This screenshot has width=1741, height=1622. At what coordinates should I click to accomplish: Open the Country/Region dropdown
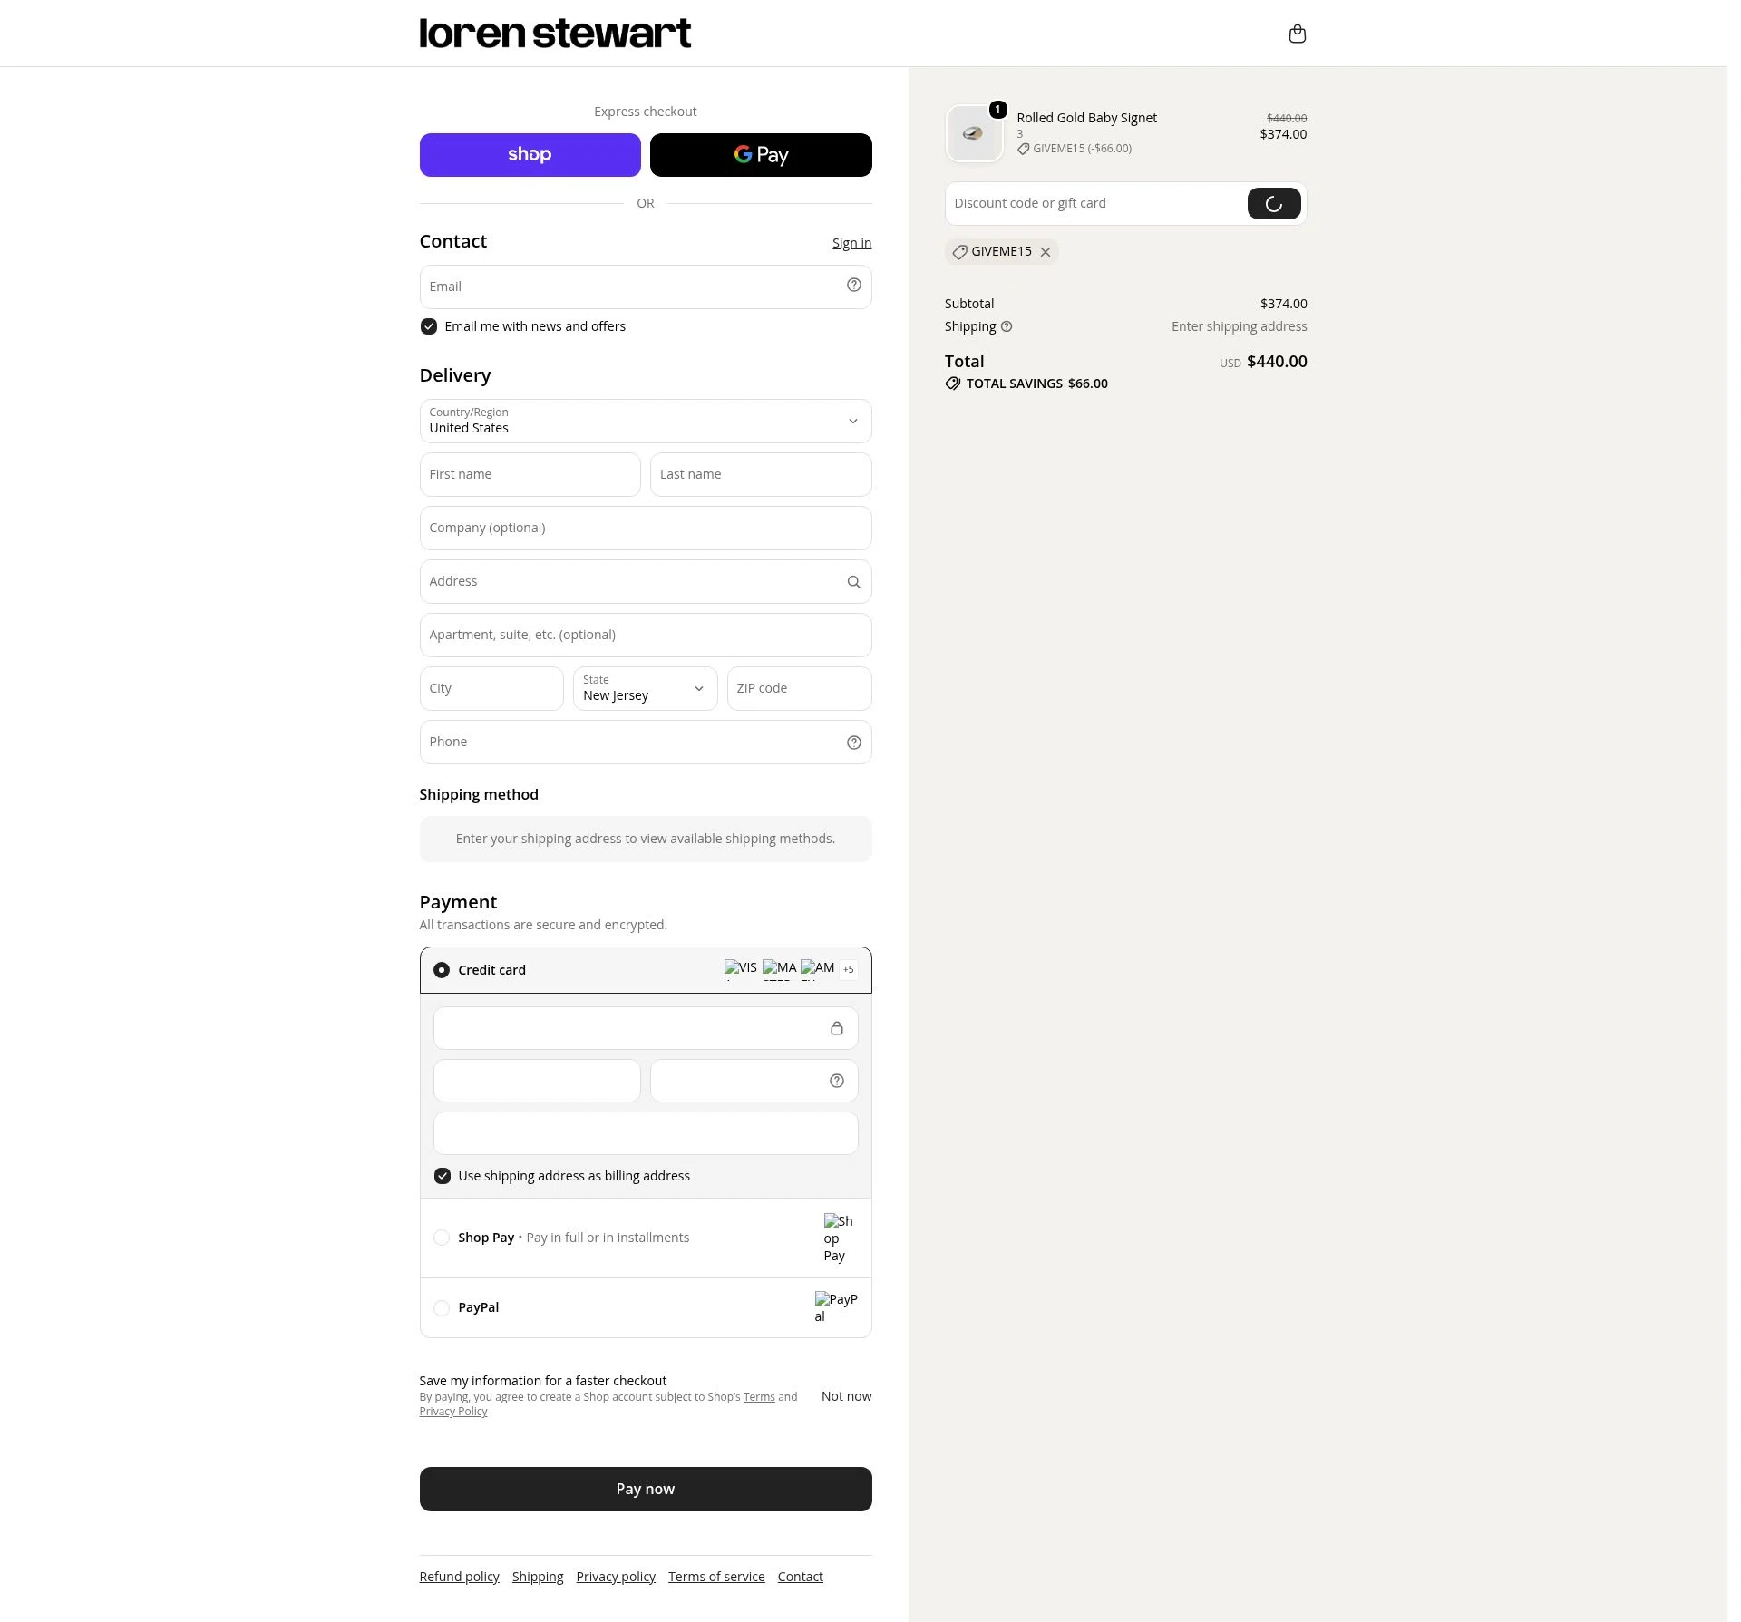645,422
